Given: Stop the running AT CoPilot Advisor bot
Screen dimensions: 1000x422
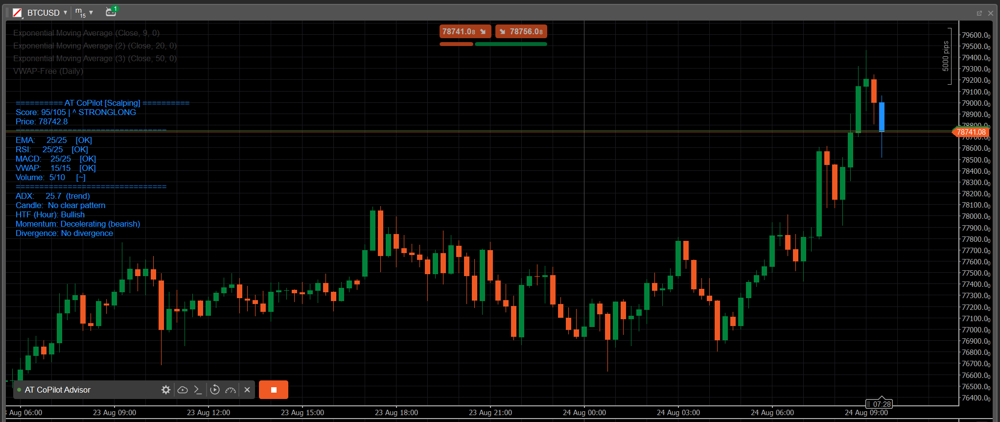Looking at the screenshot, I should tap(274, 390).
